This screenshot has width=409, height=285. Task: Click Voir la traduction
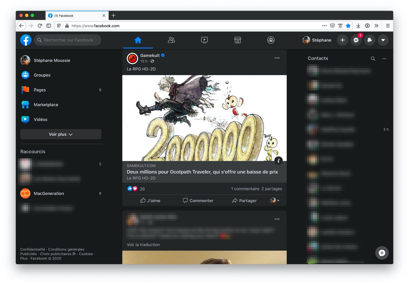pyautogui.click(x=143, y=245)
